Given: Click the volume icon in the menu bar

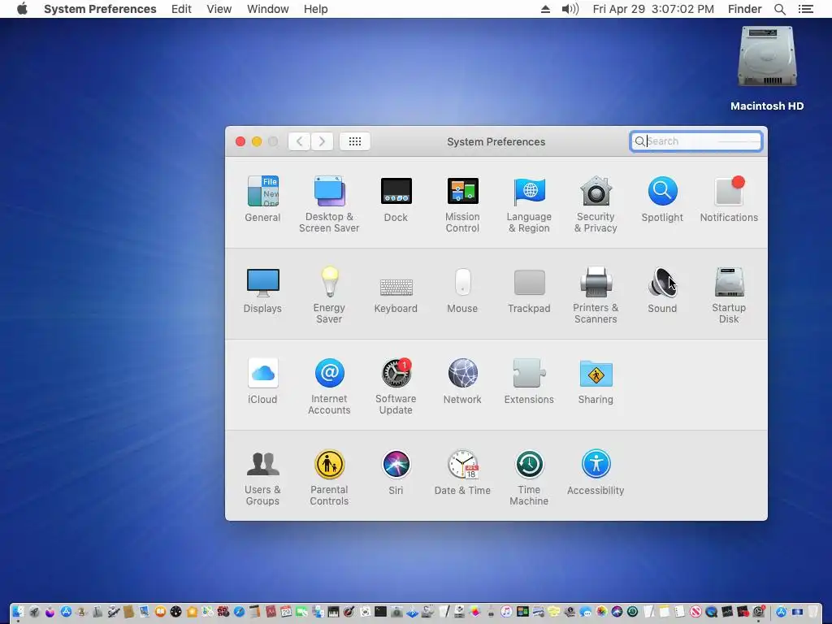Looking at the screenshot, I should tap(570, 9).
